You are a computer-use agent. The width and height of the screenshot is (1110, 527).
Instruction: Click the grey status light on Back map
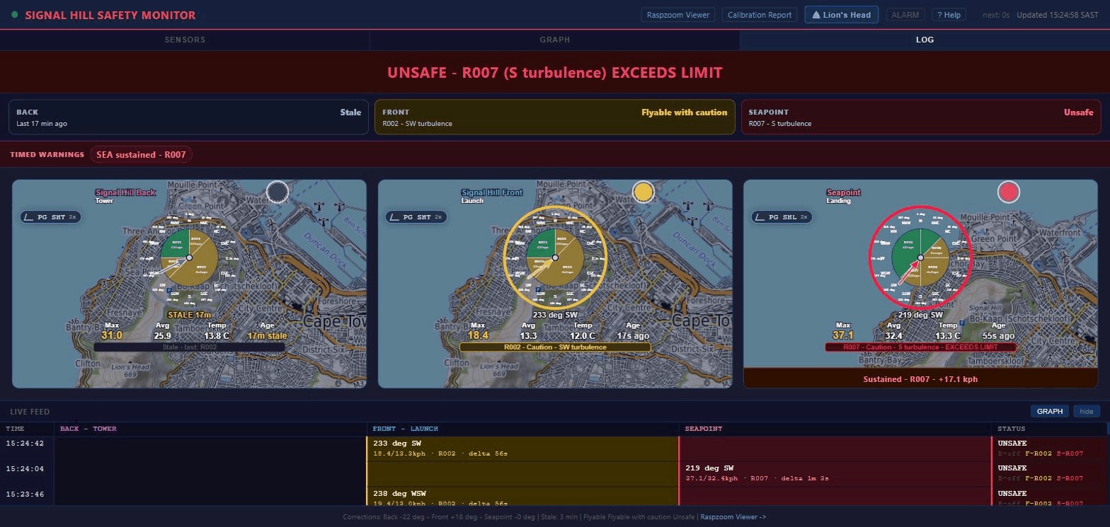tap(277, 192)
